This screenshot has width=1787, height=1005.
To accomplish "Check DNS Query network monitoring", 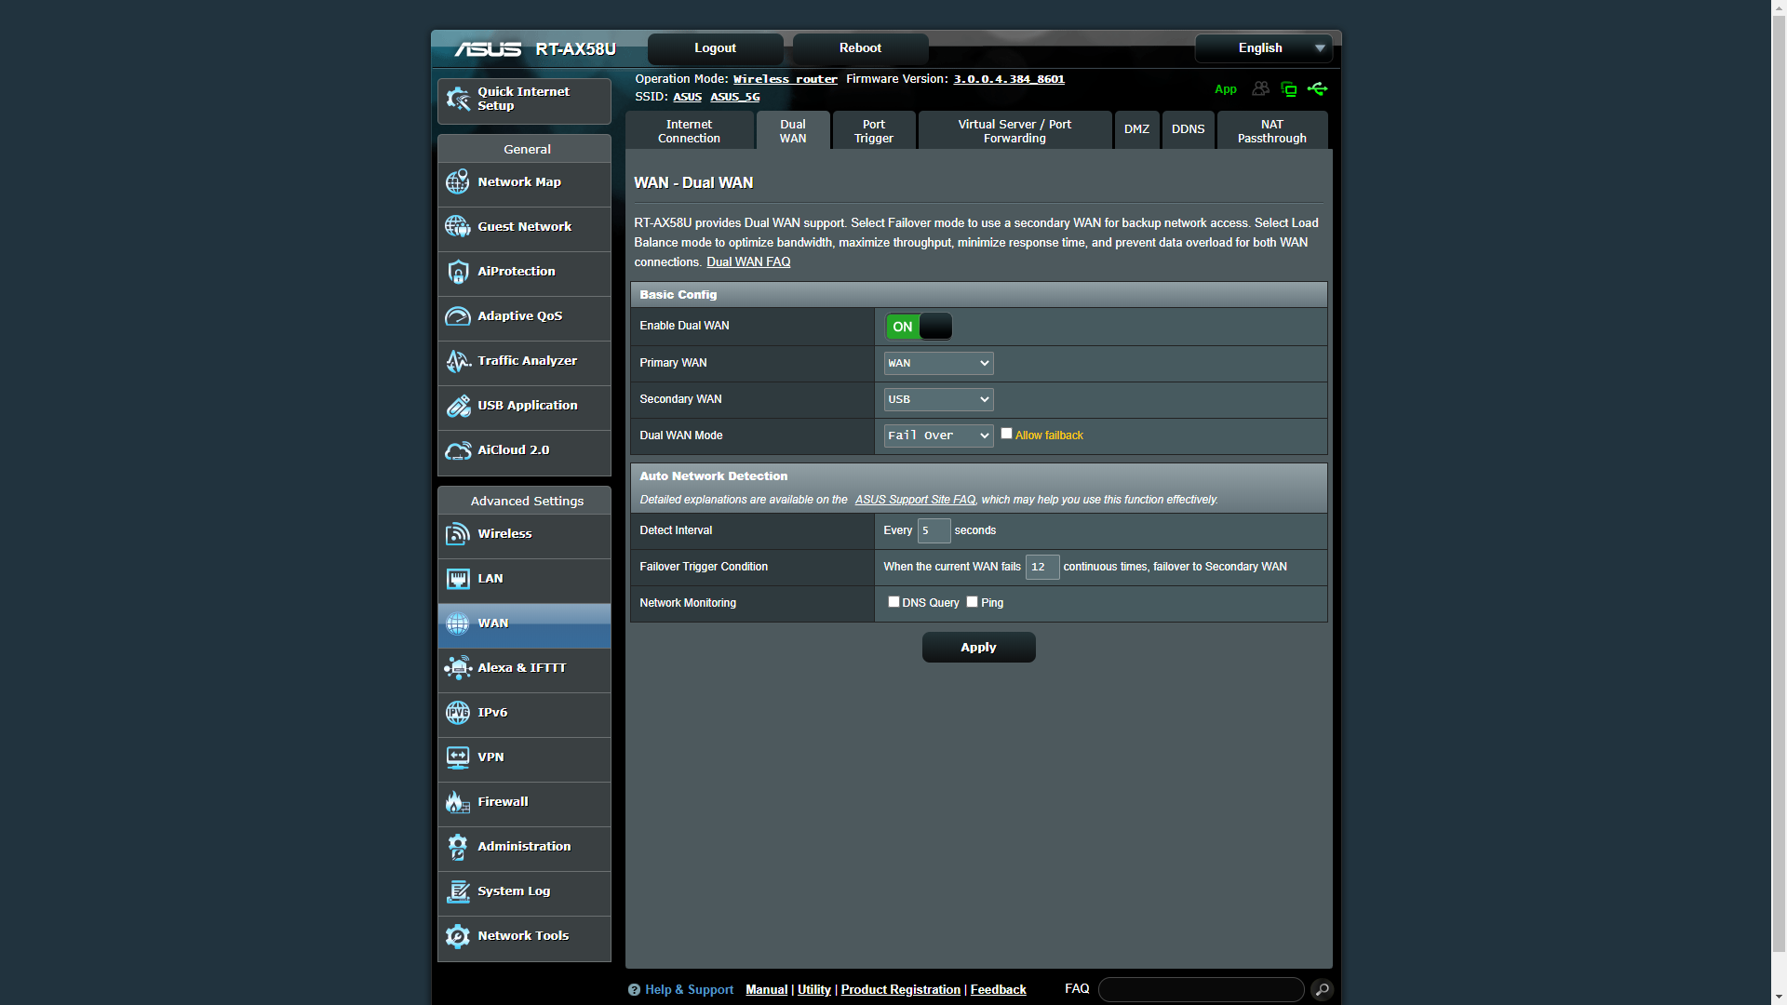I will click(894, 601).
